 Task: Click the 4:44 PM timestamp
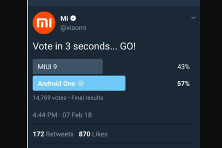(x=45, y=115)
